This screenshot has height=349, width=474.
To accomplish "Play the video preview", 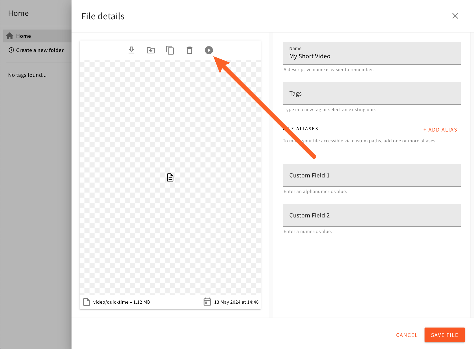I will pyautogui.click(x=209, y=50).
